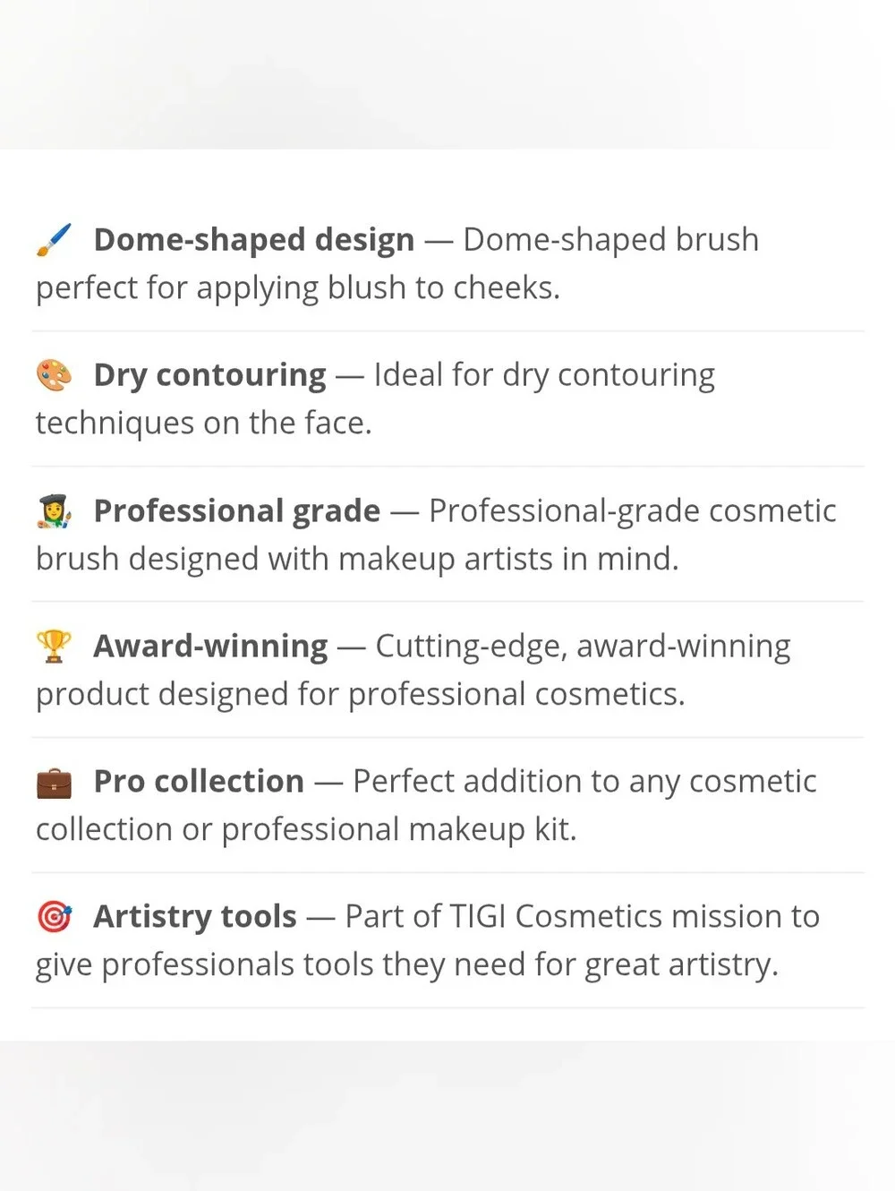Viewport: 895px width, 1191px height.
Task: Click 'perfect for applying blush to cheeks' text
Action: 297,288
